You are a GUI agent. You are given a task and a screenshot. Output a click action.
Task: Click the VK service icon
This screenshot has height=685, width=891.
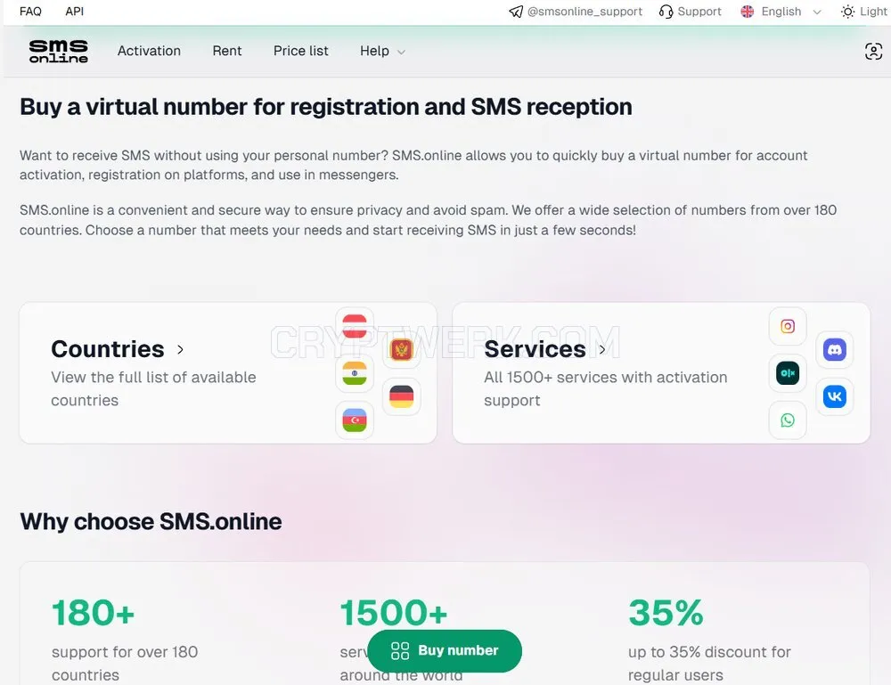[835, 396]
